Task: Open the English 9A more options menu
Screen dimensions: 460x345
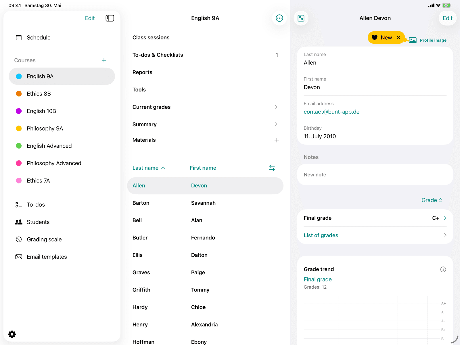Action: coord(279,18)
